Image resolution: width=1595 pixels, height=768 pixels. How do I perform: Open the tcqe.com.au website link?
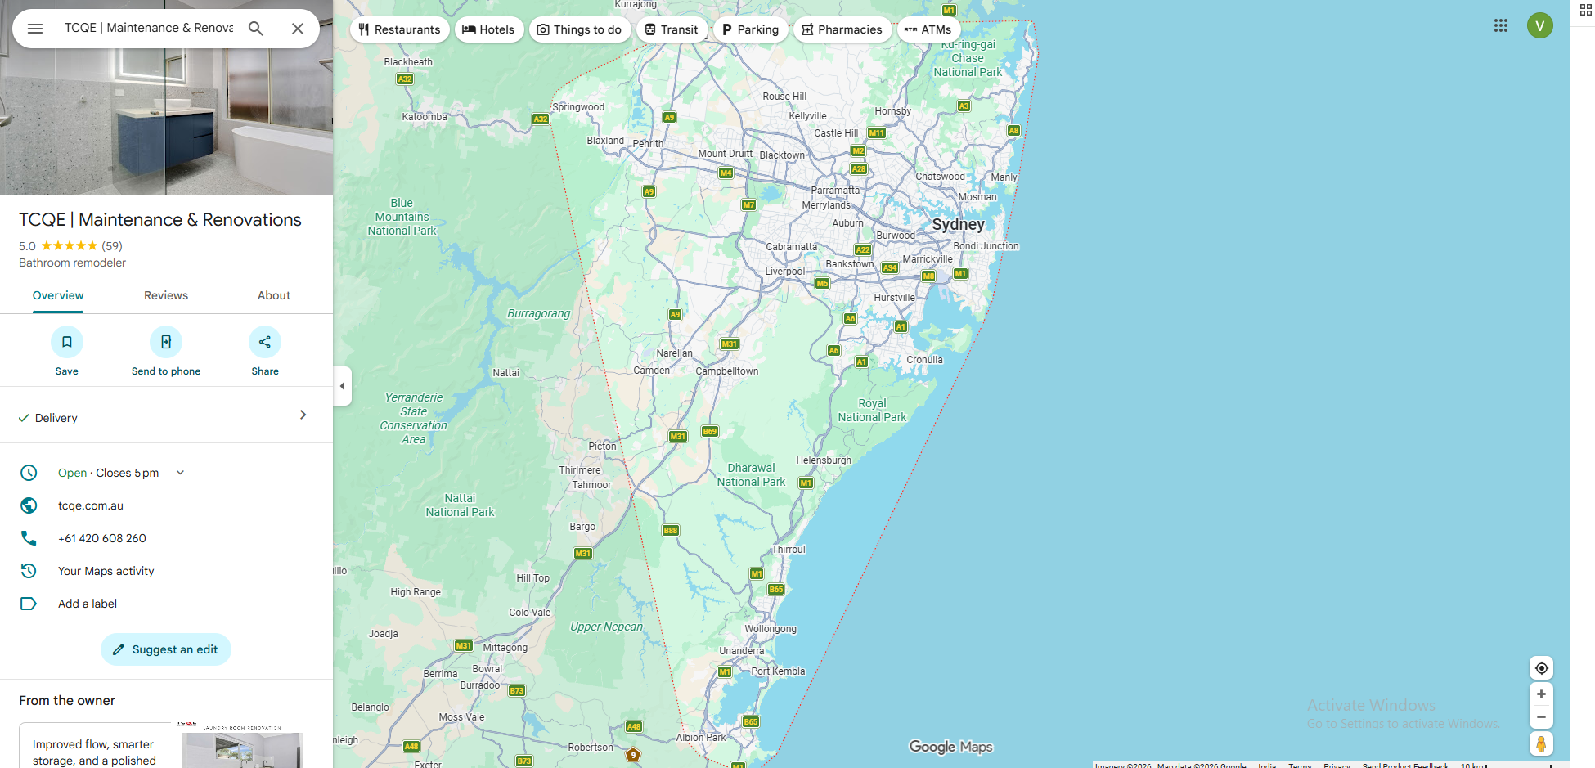pyautogui.click(x=91, y=505)
